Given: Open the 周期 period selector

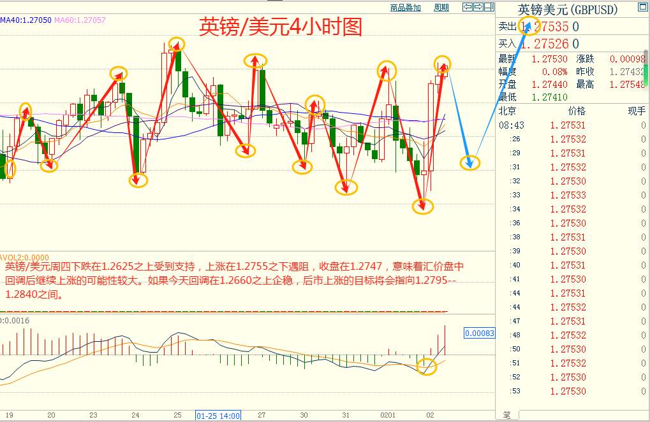Looking at the screenshot, I should (441, 8).
